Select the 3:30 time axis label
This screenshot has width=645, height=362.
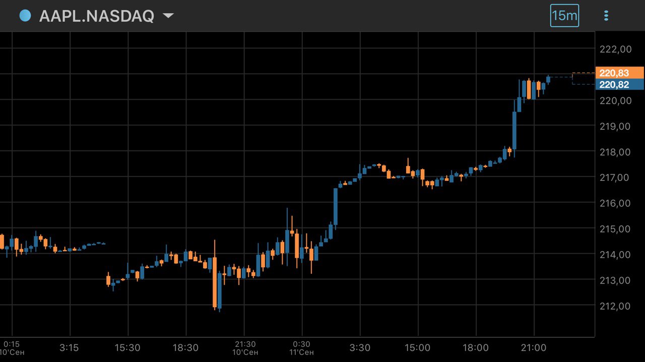[360, 348]
